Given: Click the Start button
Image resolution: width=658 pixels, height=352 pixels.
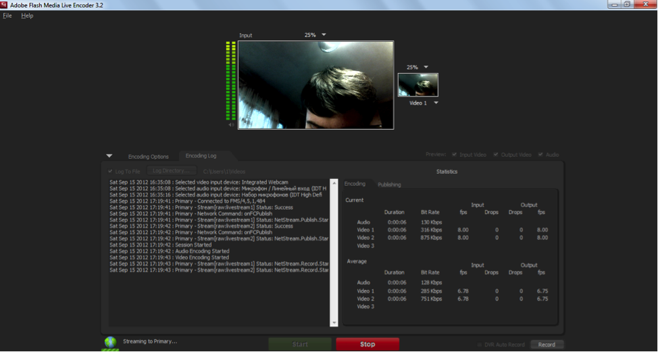Looking at the screenshot, I should click(x=300, y=344).
